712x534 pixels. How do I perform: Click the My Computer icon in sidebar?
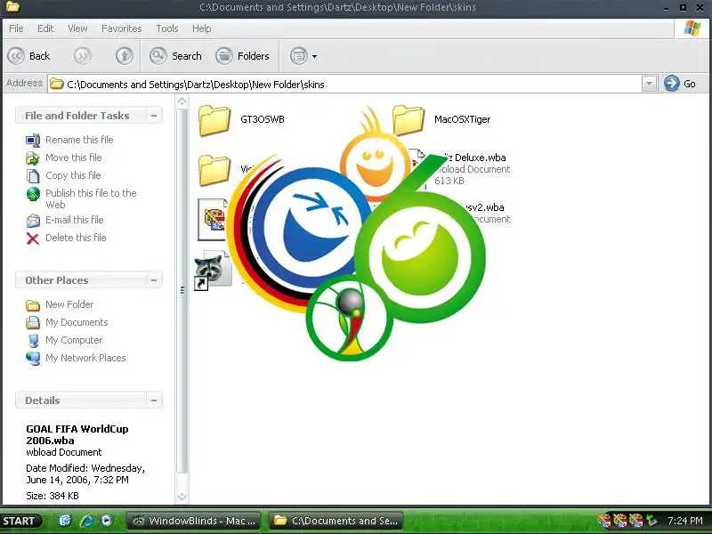[x=33, y=341]
